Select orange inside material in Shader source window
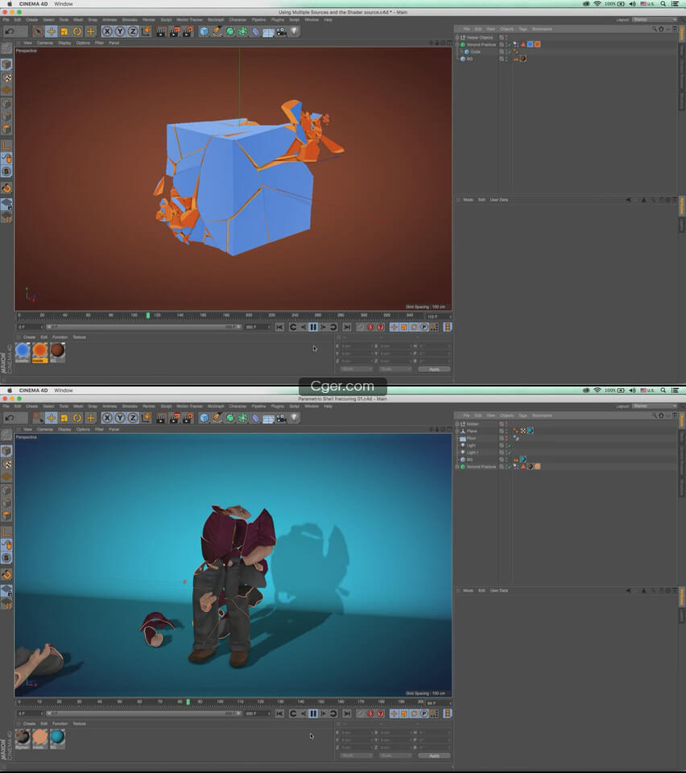This screenshot has width=686, height=773. (40, 352)
